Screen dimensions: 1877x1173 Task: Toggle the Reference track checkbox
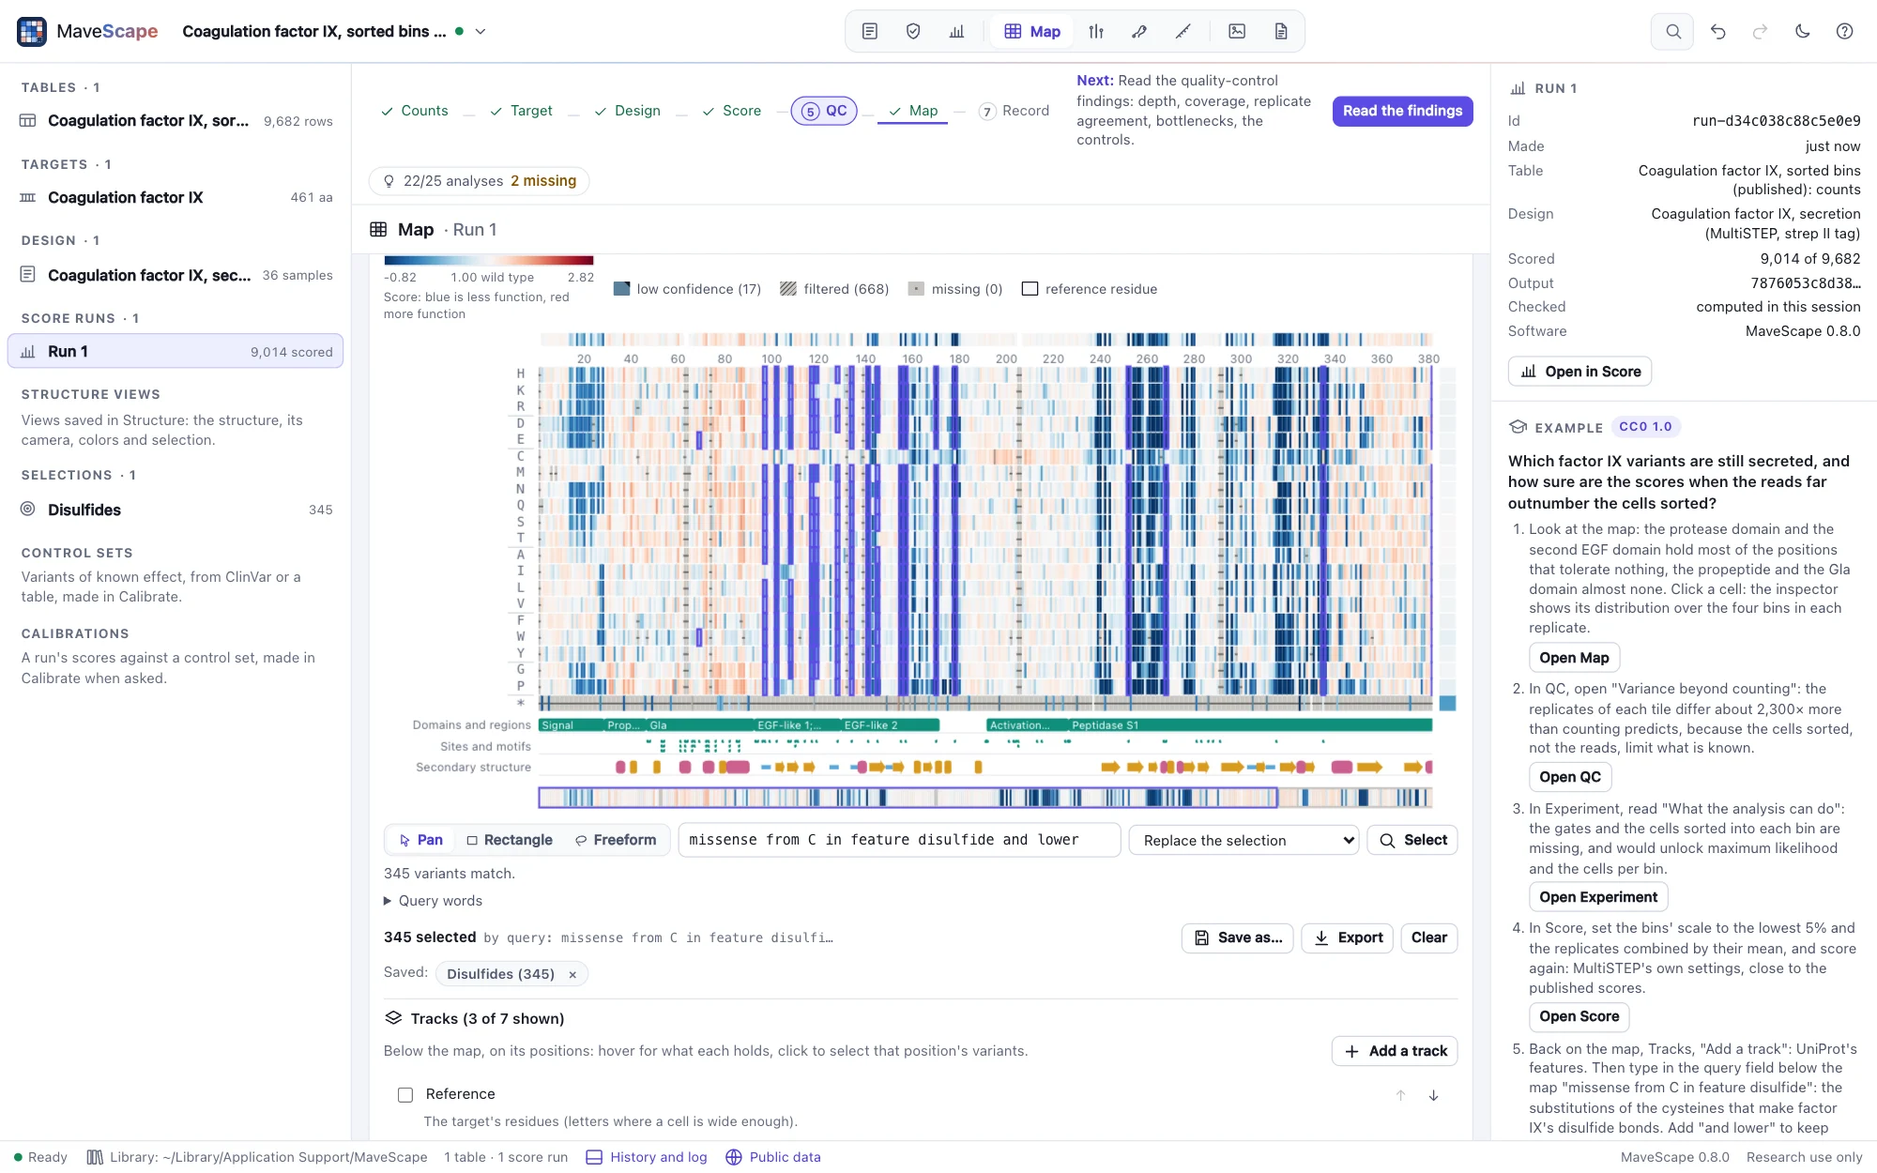tap(405, 1094)
